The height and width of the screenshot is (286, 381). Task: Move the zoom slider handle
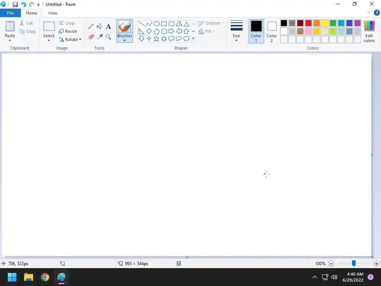pyautogui.click(x=354, y=263)
